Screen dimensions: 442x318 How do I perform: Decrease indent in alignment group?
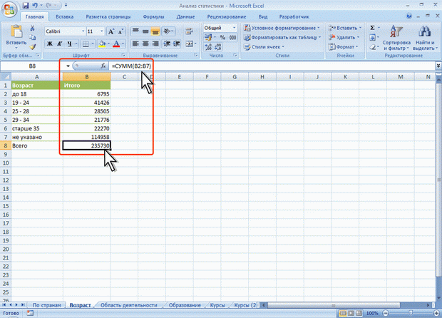tap(167, 43)
